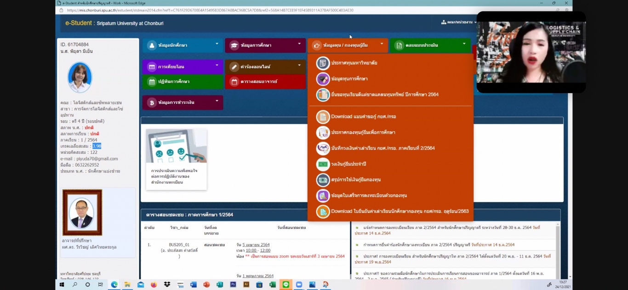This screenshot has width=628, height=290.
Task: Click the 1 พฤษภาคม 2564 date link
Action: (258, 276)
